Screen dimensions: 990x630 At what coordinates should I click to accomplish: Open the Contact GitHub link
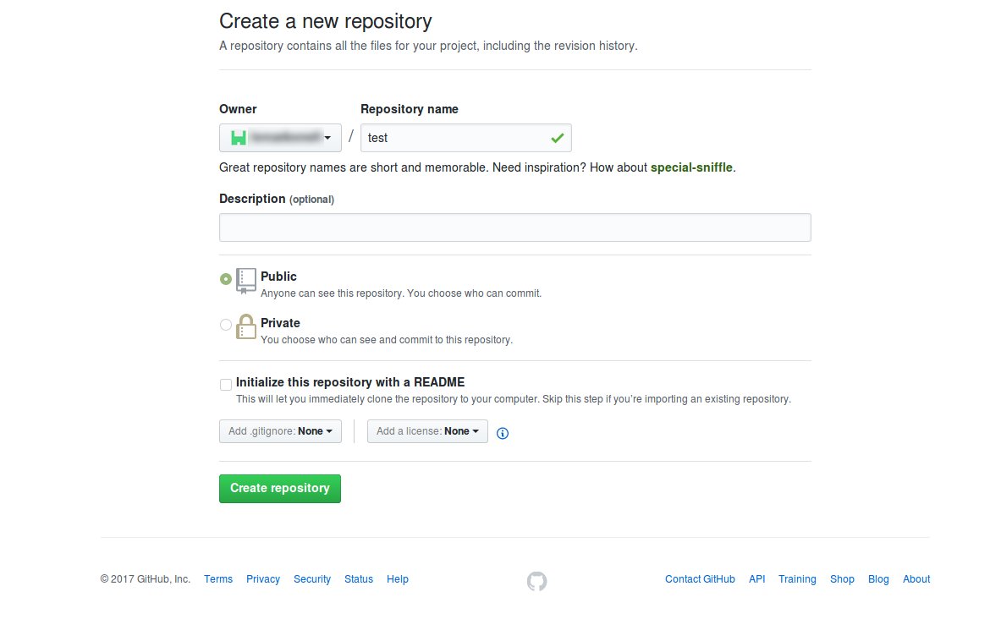tap(700, 579)
